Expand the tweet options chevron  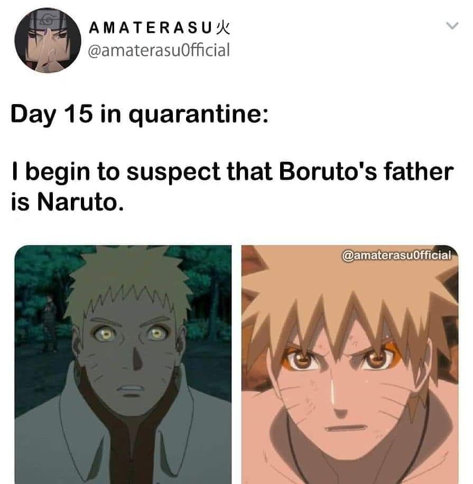(452, 25)
